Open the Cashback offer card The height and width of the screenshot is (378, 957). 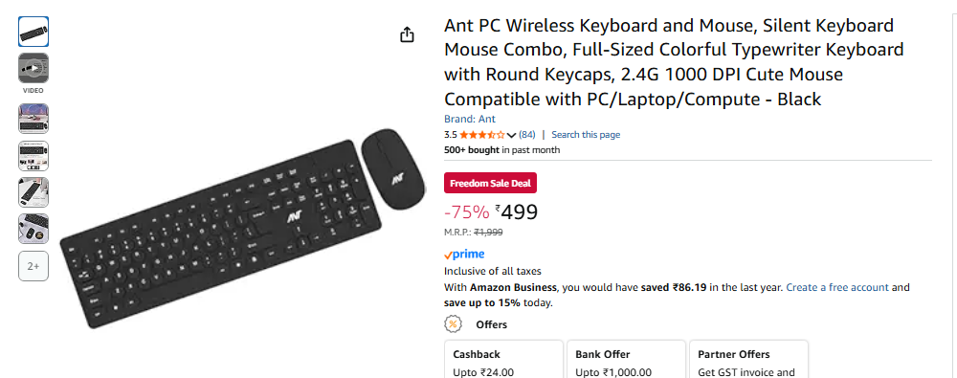(x=503, y=360)
